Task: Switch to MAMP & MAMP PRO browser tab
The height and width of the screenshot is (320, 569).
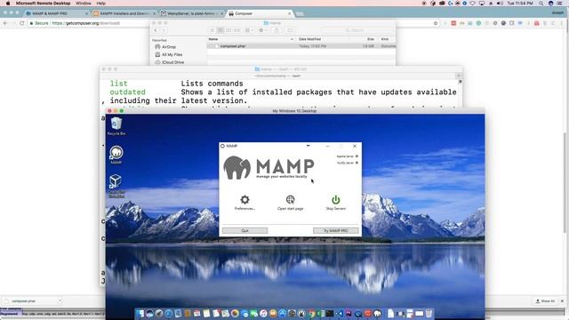Action: (55, 13)
